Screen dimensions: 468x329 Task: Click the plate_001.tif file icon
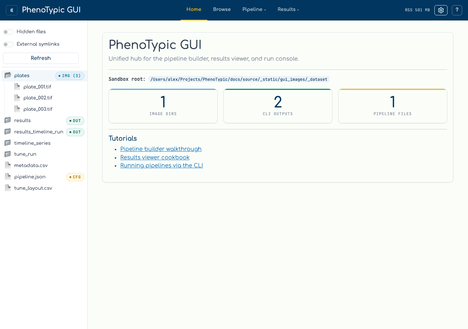[x=17, y=87]
